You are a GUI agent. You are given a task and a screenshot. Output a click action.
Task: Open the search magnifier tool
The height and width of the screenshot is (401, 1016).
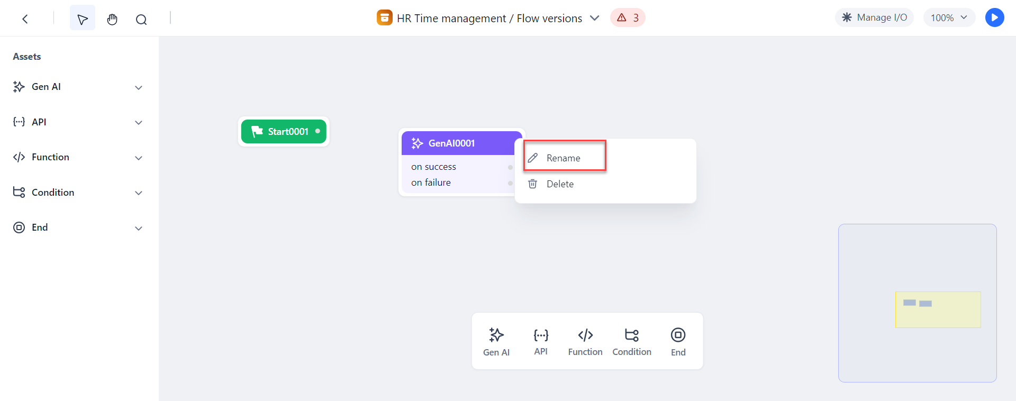click(141, 19)
